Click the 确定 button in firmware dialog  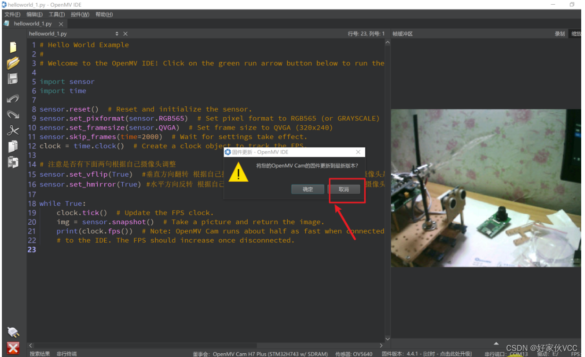tap(308, 189)
